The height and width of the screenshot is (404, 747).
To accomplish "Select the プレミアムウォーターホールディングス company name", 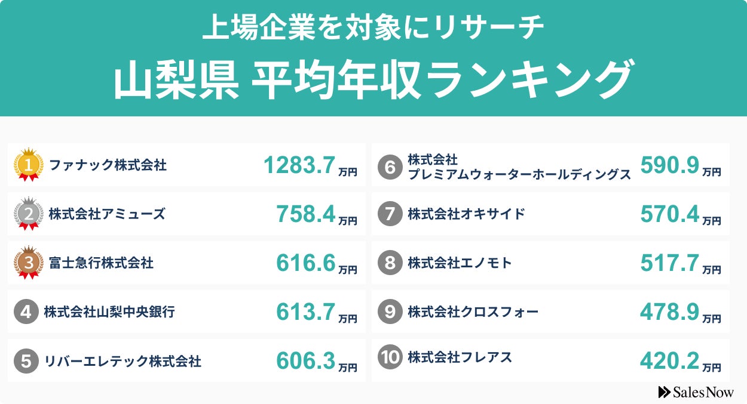I will (x=519, y=174).
